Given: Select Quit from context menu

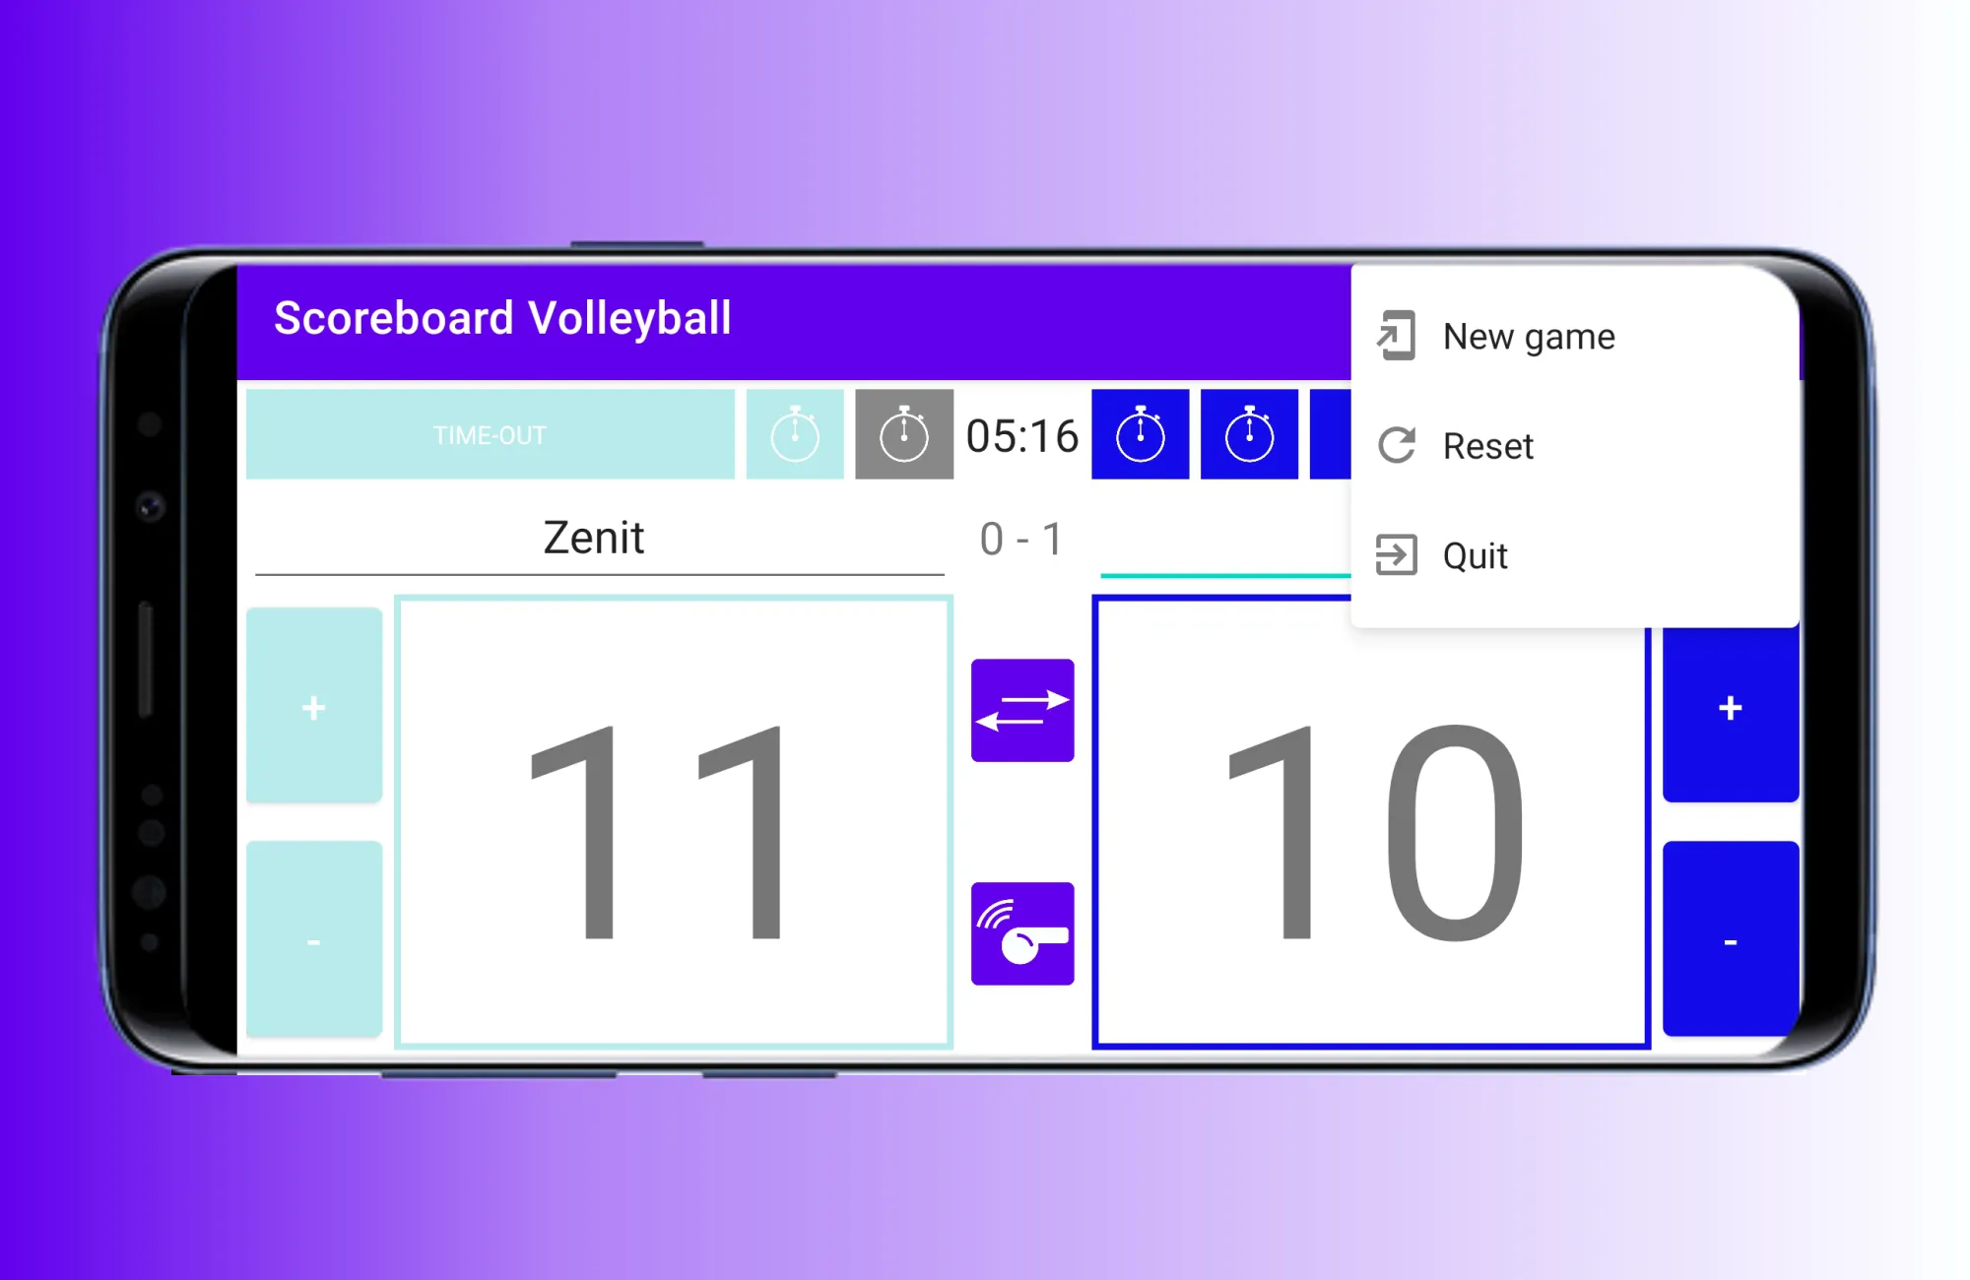Looking at the screenshot, I should [1478, 555].
